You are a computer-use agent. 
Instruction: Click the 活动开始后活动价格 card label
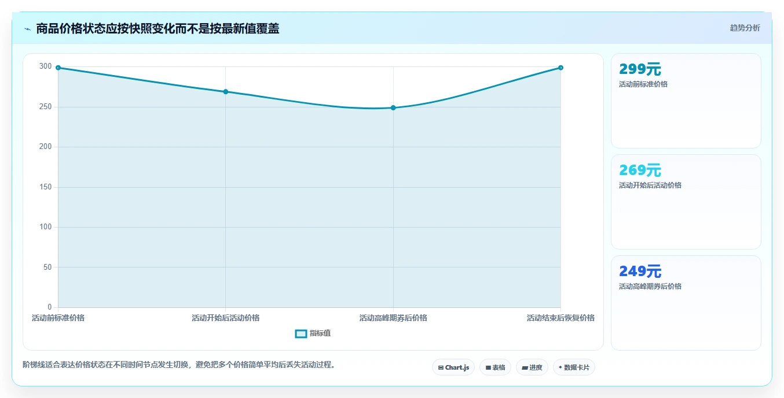click(650, 185)
